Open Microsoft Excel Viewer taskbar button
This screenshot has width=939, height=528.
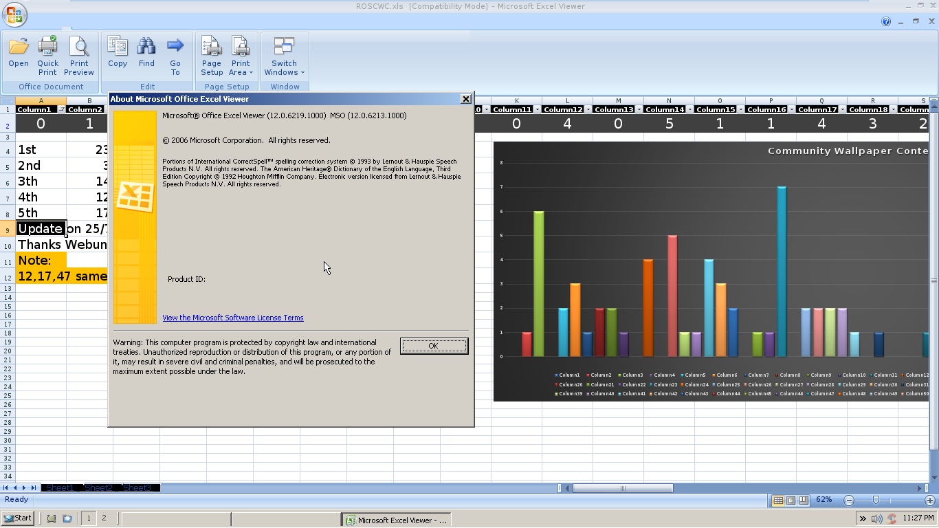tap(396, 520)
